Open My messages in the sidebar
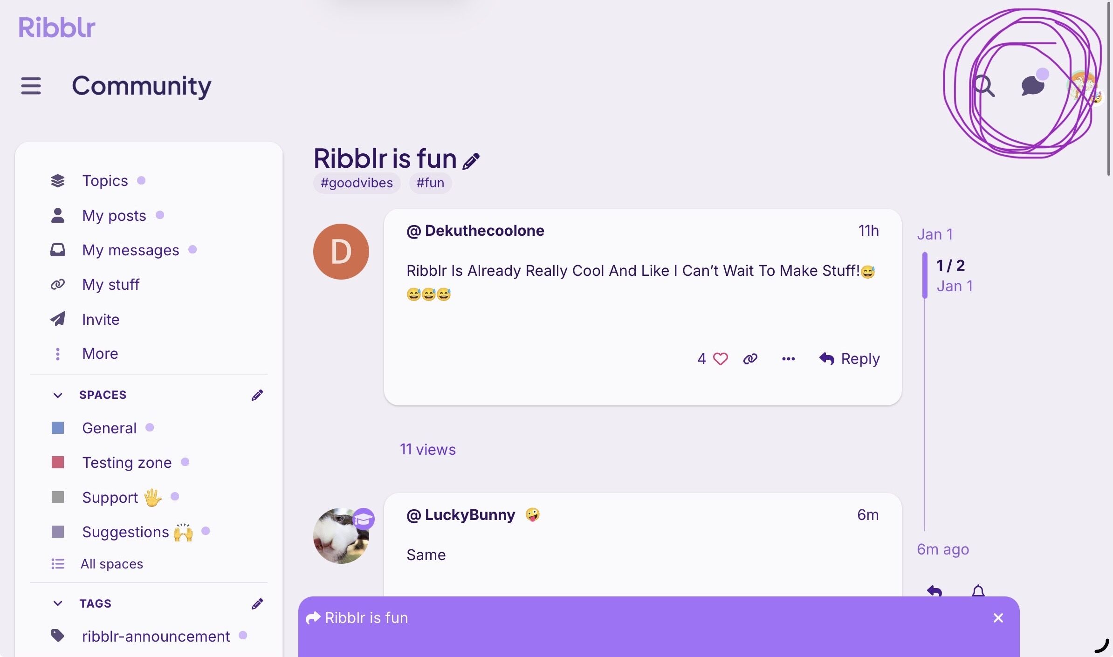The width and height of the screenshot is (1113, 657). 131,250
